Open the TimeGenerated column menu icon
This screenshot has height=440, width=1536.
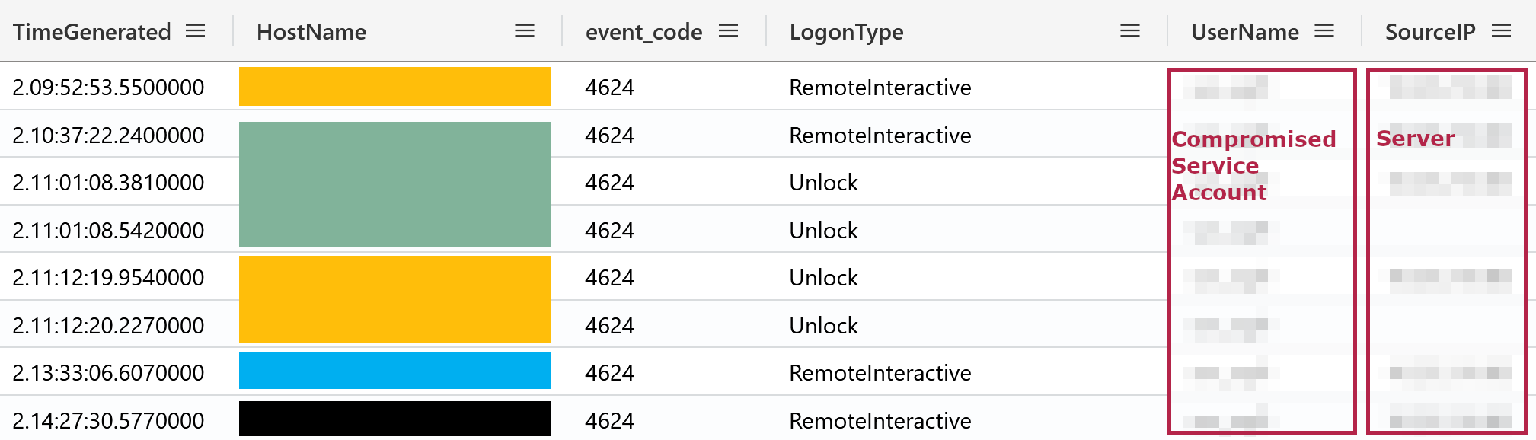(196, 31)
